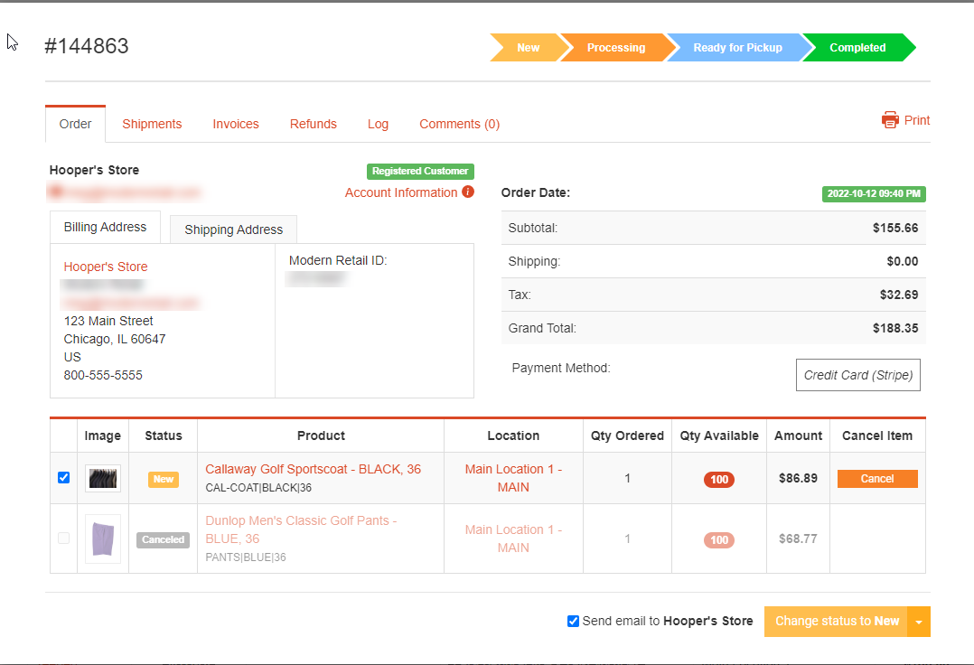Click the Modern Retail ID label
The width and height of the screenshot is (974, 665).
[x=338, y=261]
